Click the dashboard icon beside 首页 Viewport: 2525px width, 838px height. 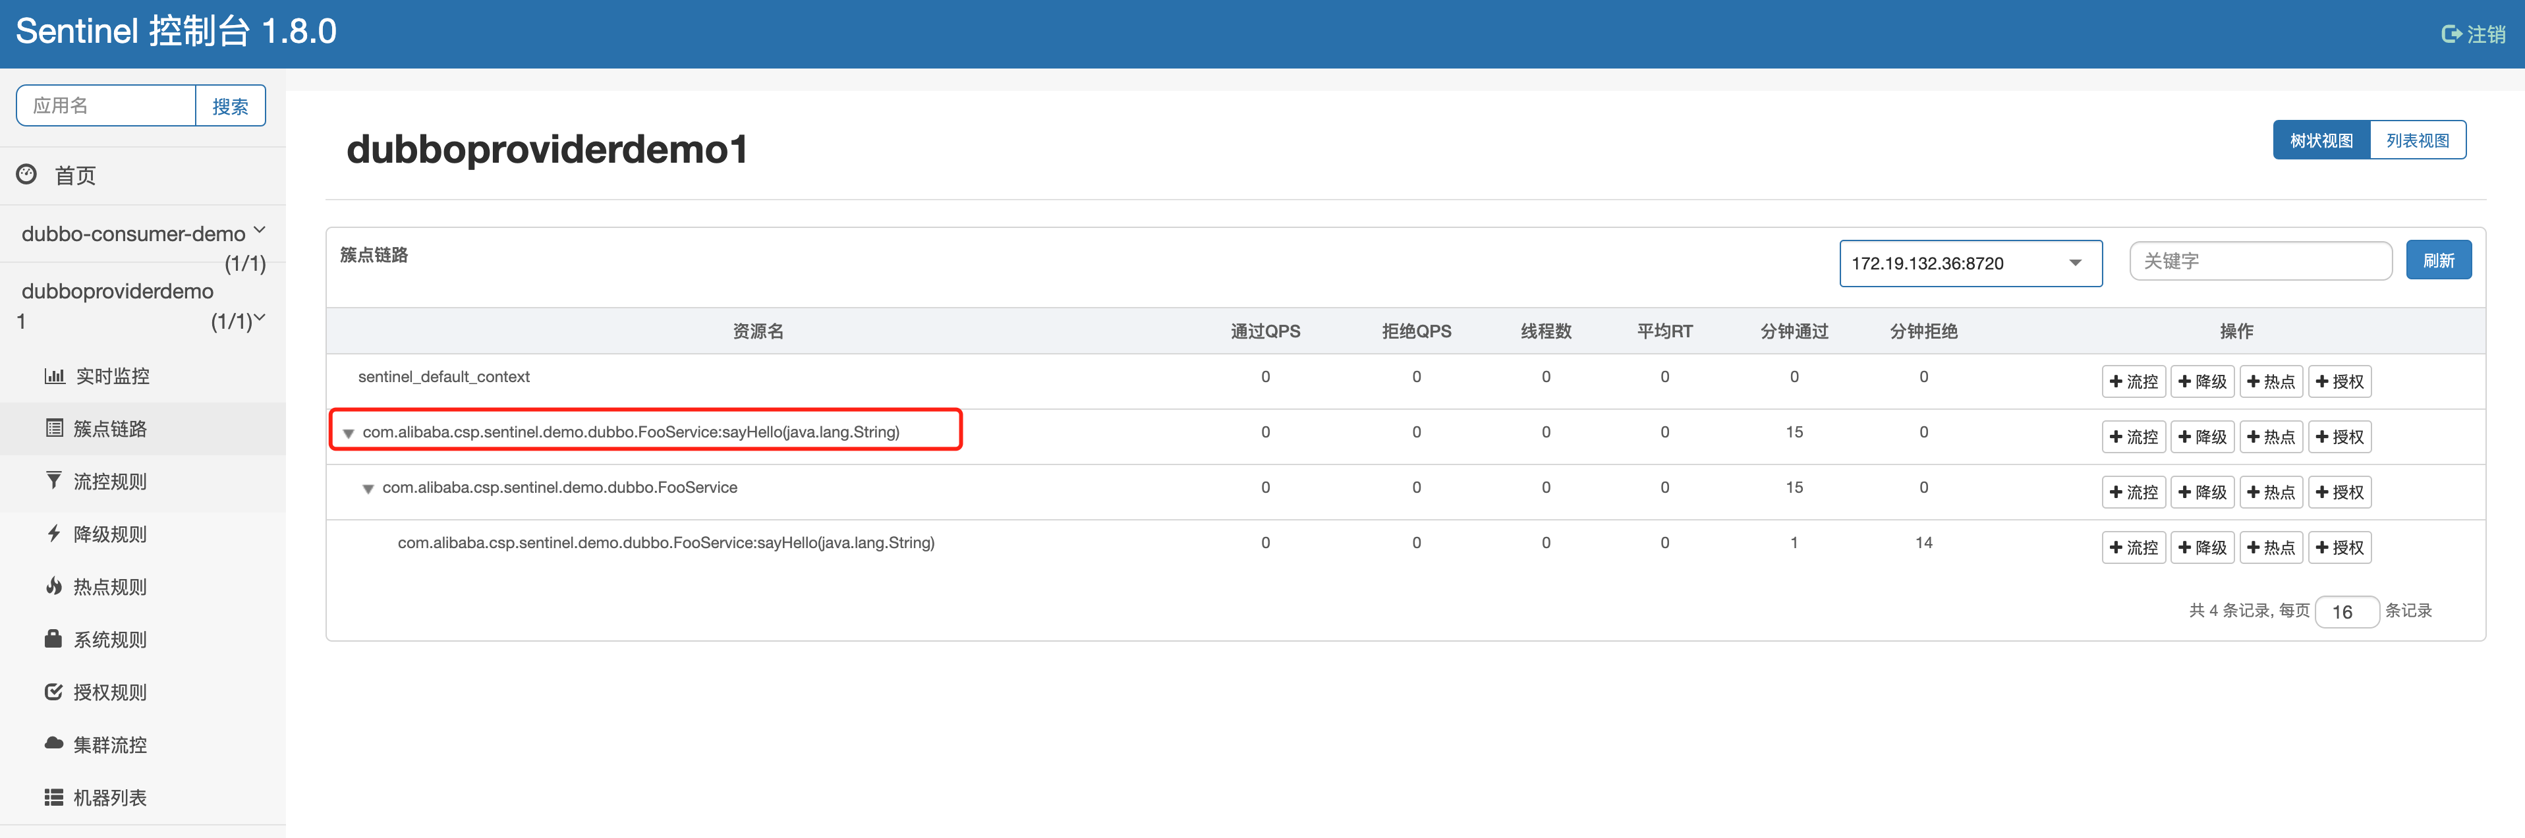(26, 175)
